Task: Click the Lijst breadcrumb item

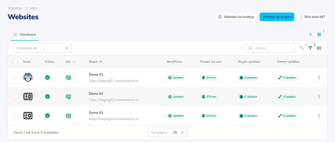Action: tap(34, 8)
